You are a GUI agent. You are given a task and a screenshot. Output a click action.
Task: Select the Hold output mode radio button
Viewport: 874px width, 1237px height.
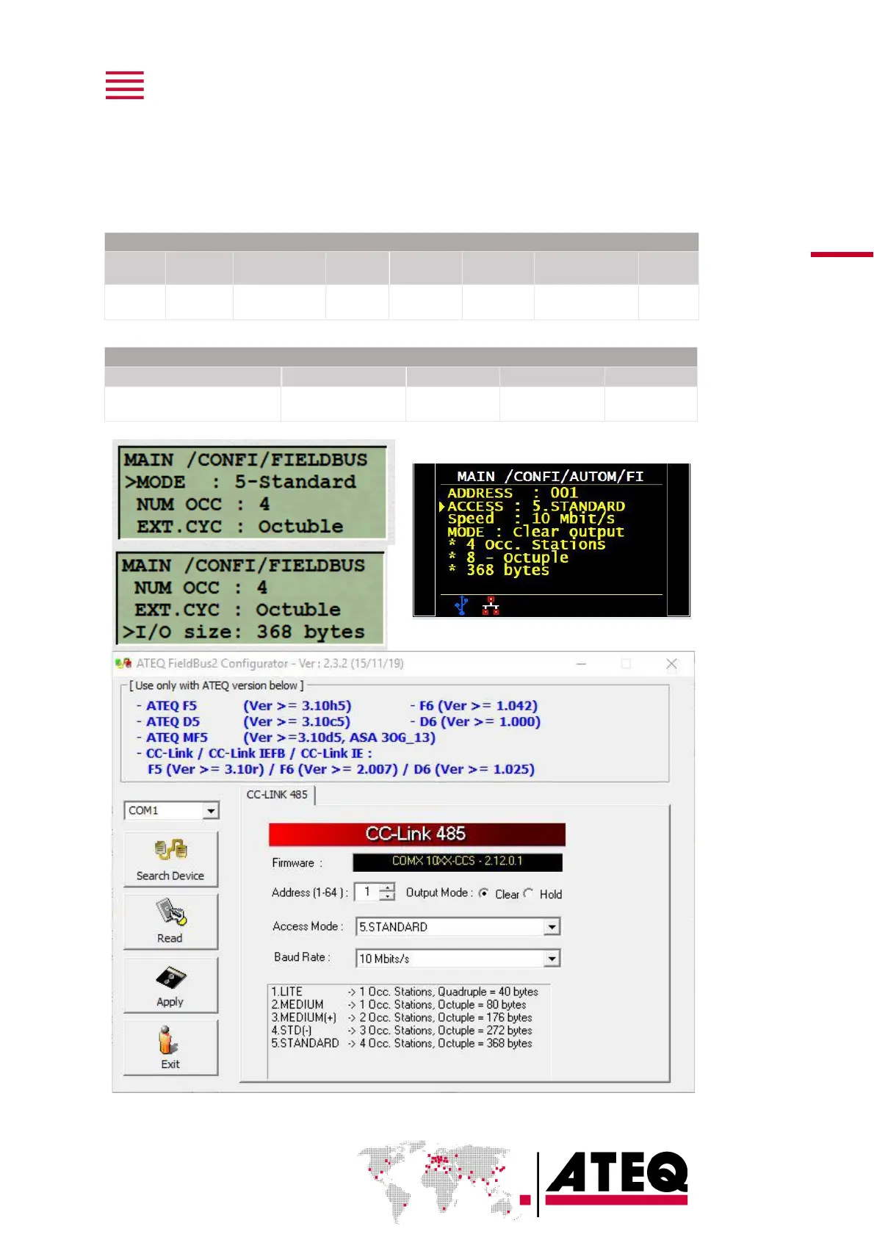(x=528, y=893)
